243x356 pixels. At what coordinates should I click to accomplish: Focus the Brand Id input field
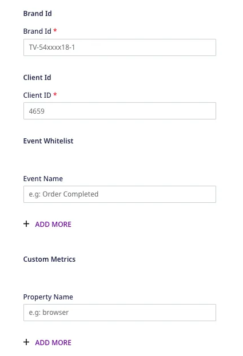point(119,47)
